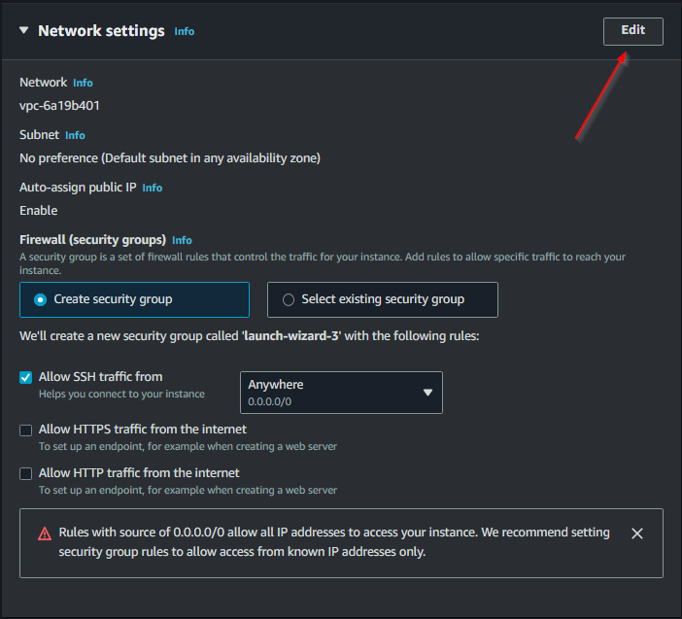Viewport: 682px width, 619px height.
Task: Open the Anywhere 0.0.0.0/0 source dropdown
Action: tap(341, 392)
